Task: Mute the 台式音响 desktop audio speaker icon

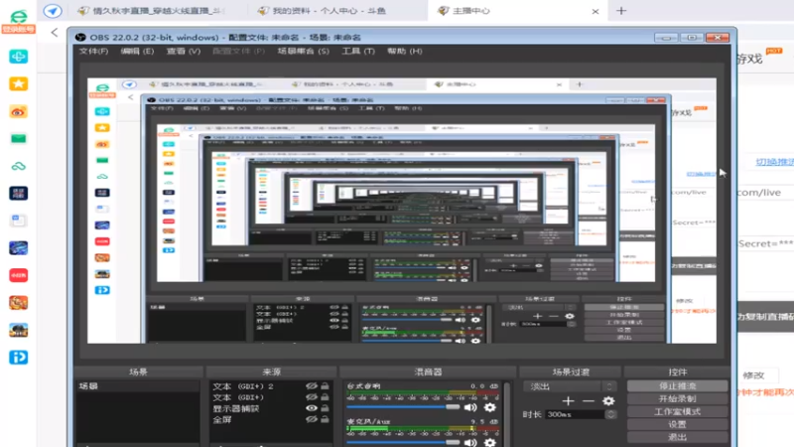Action: click(x=470, y=407)
